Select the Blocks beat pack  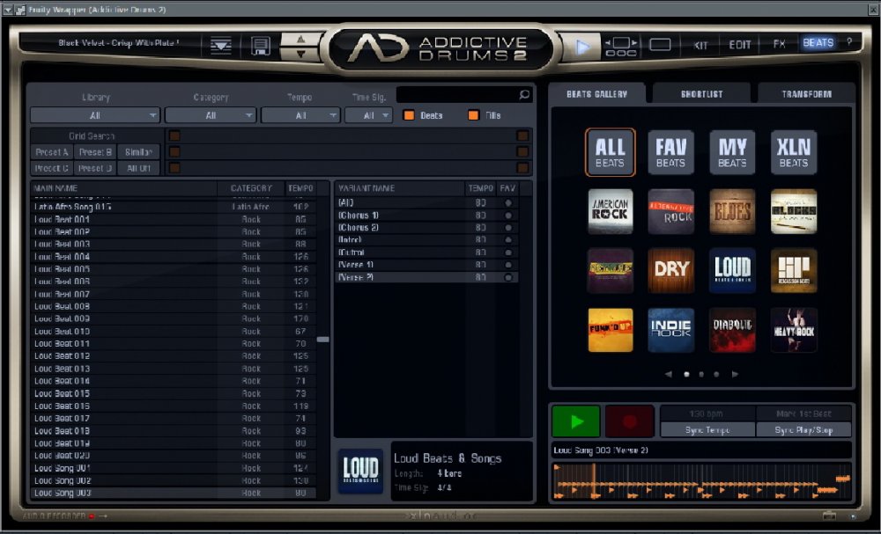click(794, 211)
